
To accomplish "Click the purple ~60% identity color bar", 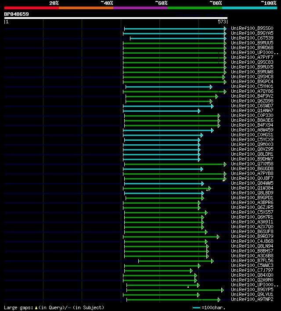I will click(140, 8).
